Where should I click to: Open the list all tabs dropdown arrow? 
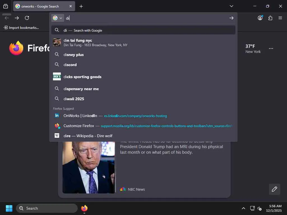[x=231, y=6]
